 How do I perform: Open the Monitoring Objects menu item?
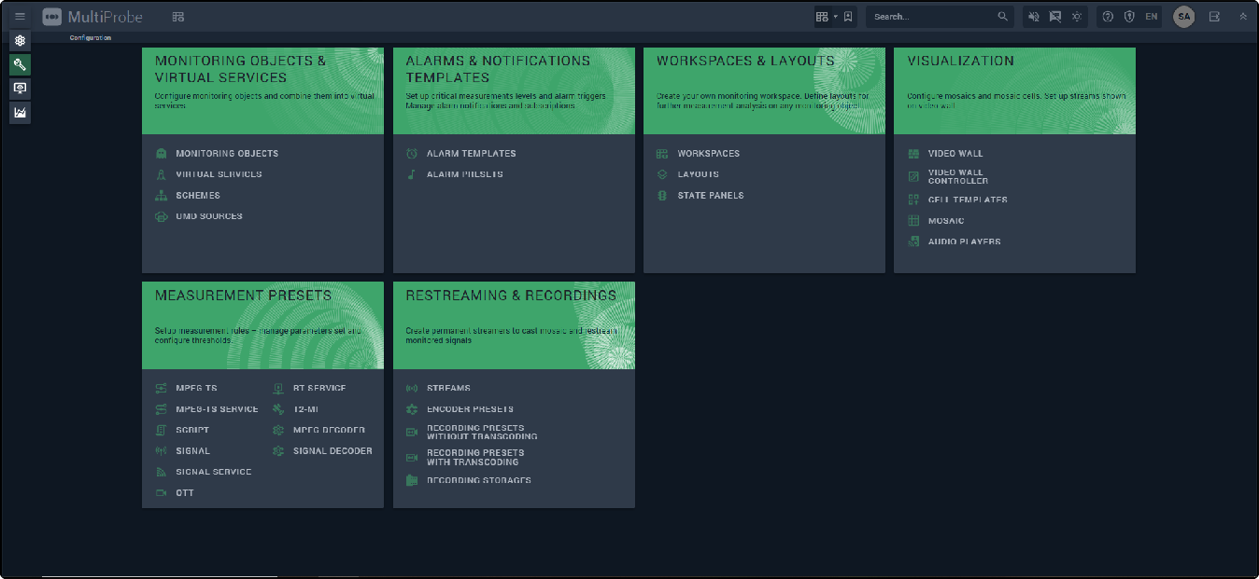(227, 154)
